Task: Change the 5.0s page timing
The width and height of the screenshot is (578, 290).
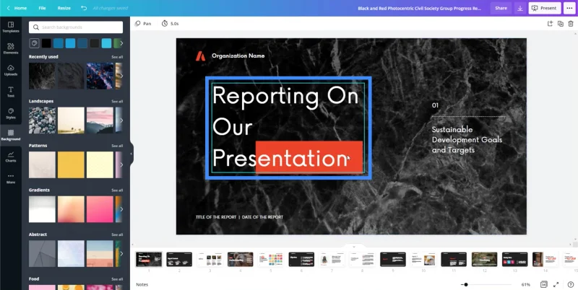Action: [x=171, y=24]
